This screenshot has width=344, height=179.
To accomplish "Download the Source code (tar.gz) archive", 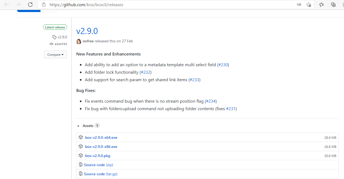I will 101,174.
